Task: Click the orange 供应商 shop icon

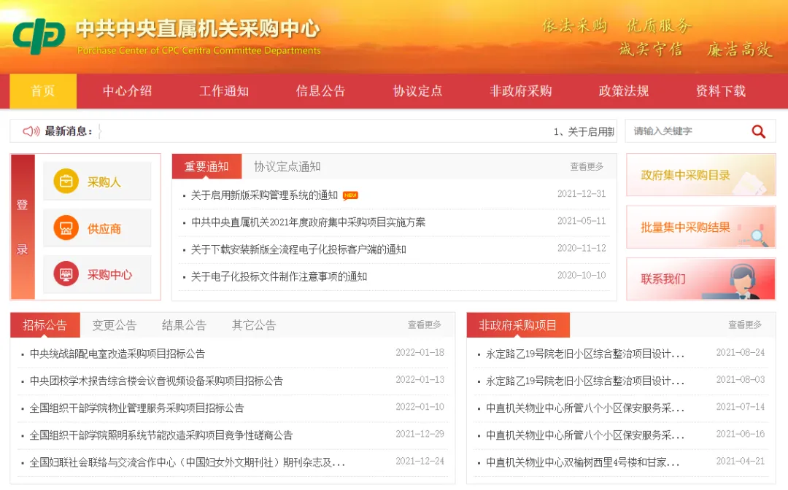Action: click(x=66, y=228)
